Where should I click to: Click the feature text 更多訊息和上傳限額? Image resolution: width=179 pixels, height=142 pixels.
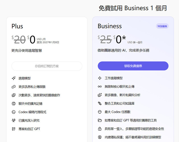32,87
